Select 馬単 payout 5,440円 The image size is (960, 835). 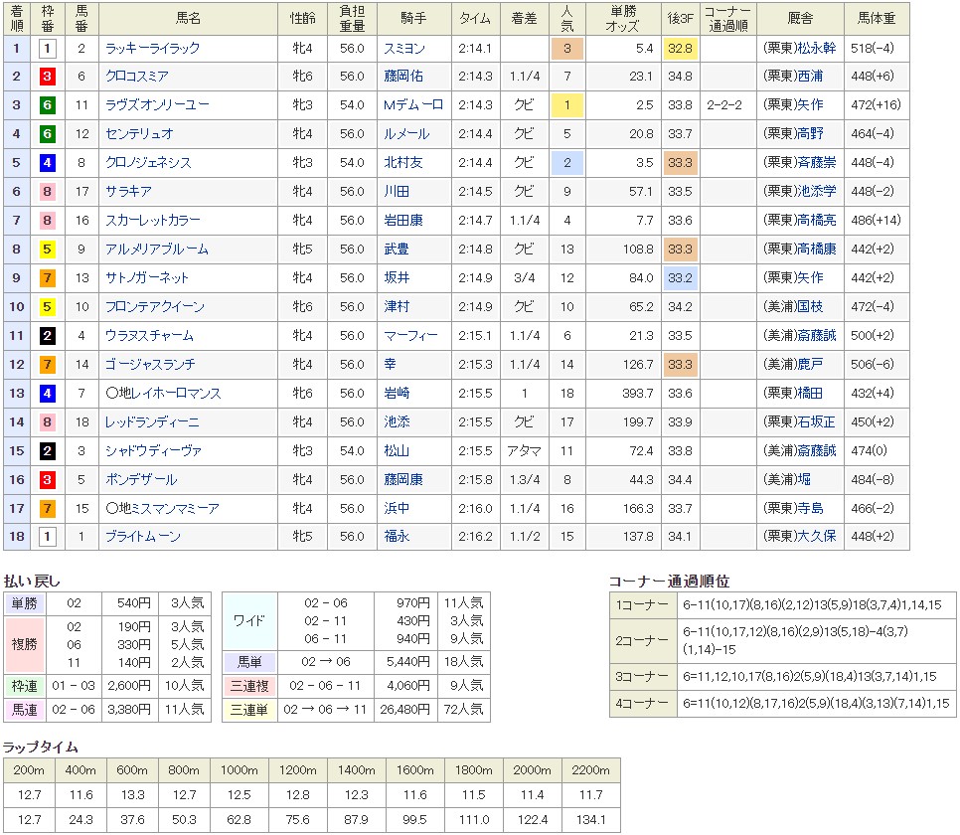(407, 662)
